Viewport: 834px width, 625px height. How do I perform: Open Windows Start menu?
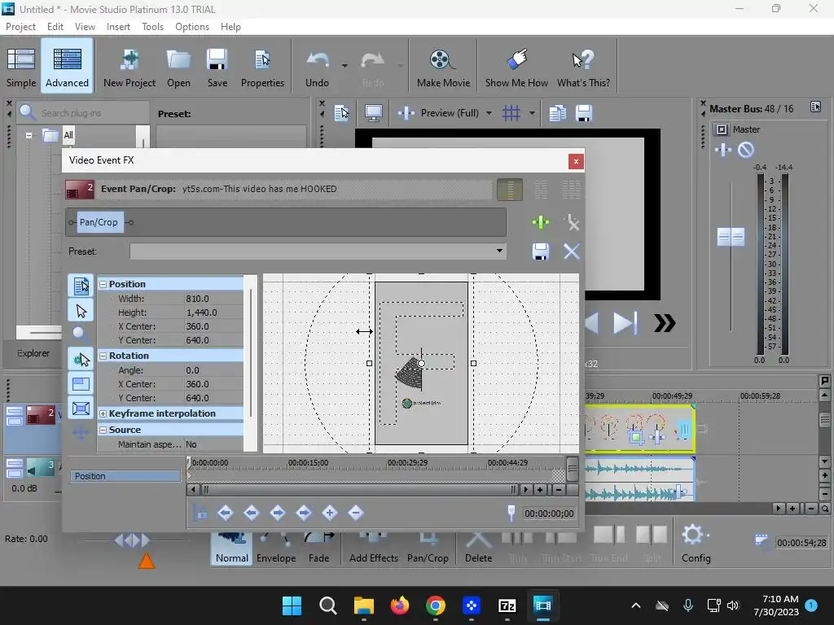(292, 605)
